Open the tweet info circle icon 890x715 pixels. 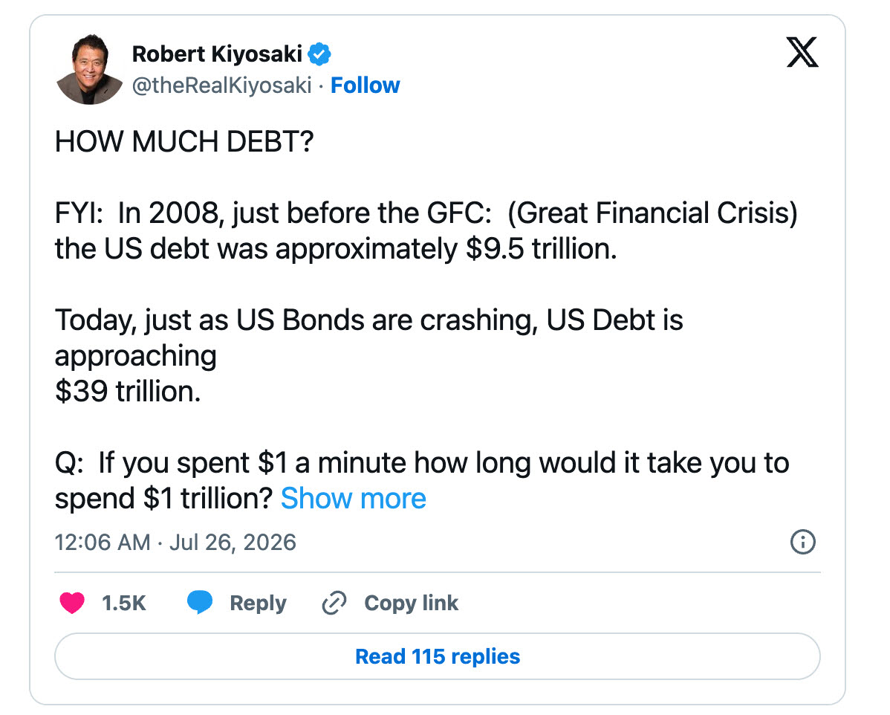click(802, 542)
